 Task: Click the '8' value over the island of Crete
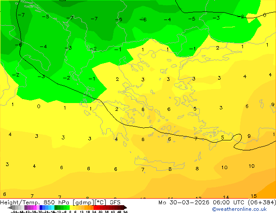click(170, 169)
